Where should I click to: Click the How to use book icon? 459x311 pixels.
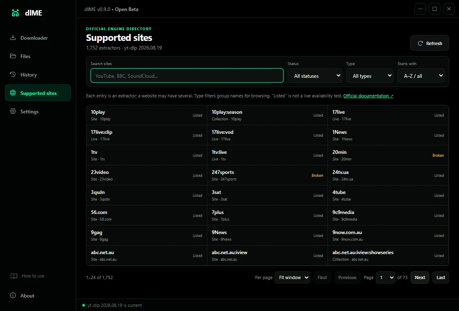point(14,276)
